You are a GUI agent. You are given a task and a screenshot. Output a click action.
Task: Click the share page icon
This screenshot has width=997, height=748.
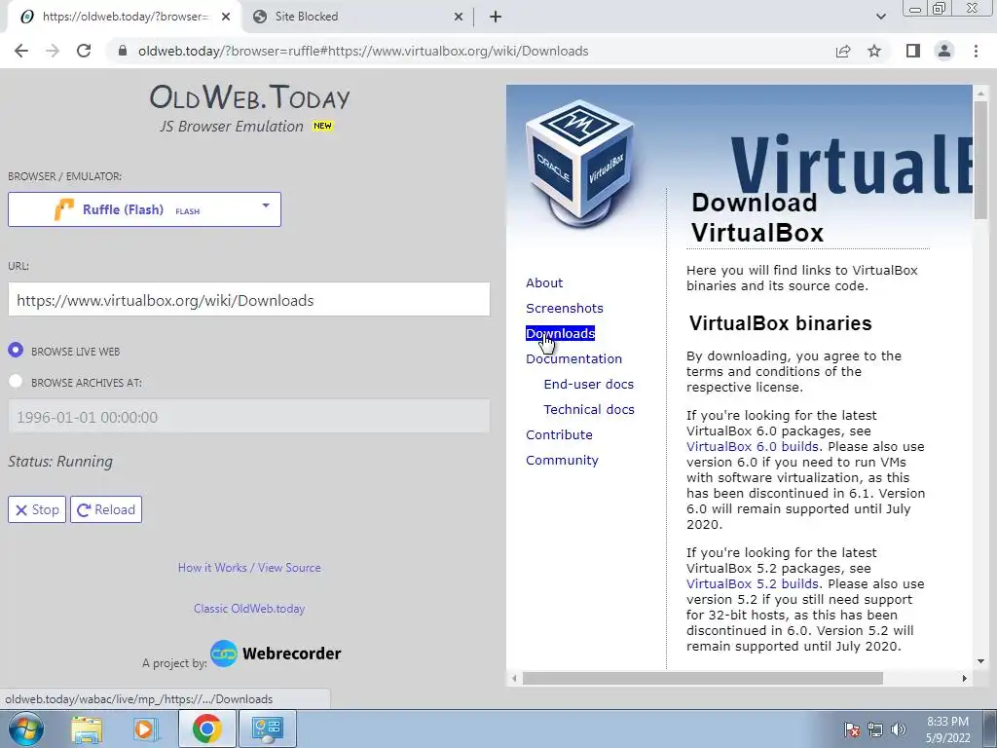pyautogui.click(x=843, y=51)
